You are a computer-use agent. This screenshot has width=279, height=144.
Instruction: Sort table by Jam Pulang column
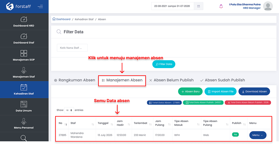163,123
